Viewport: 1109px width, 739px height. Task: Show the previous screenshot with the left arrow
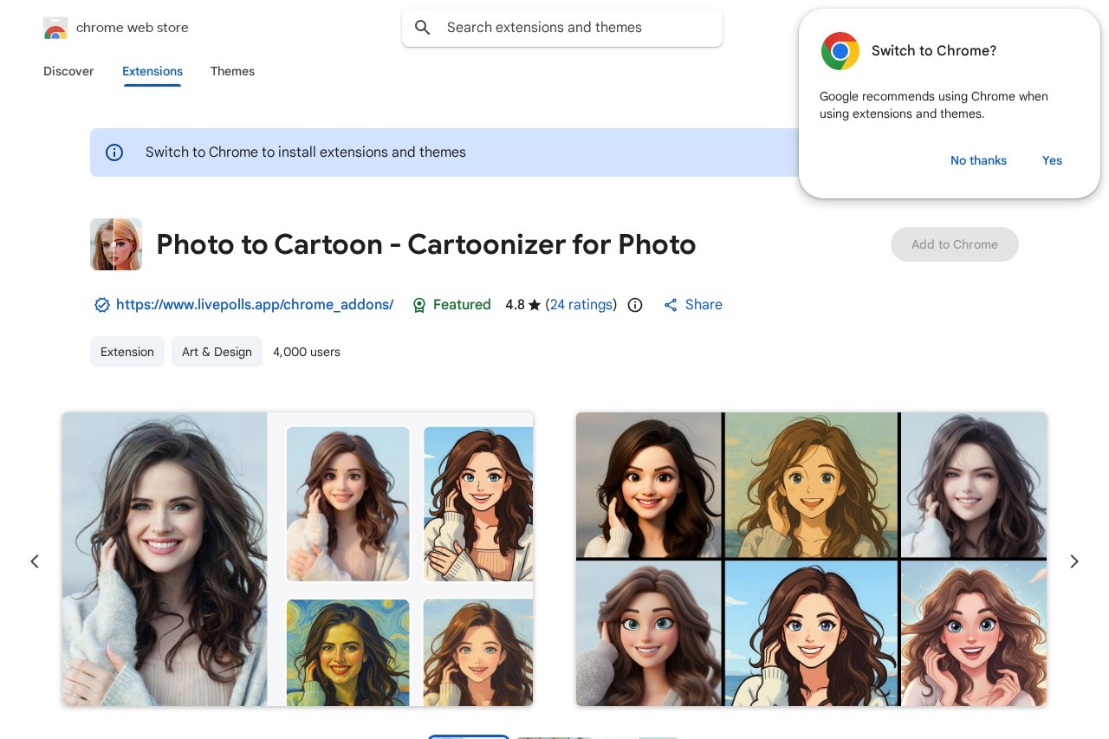(x=35, y=561)
